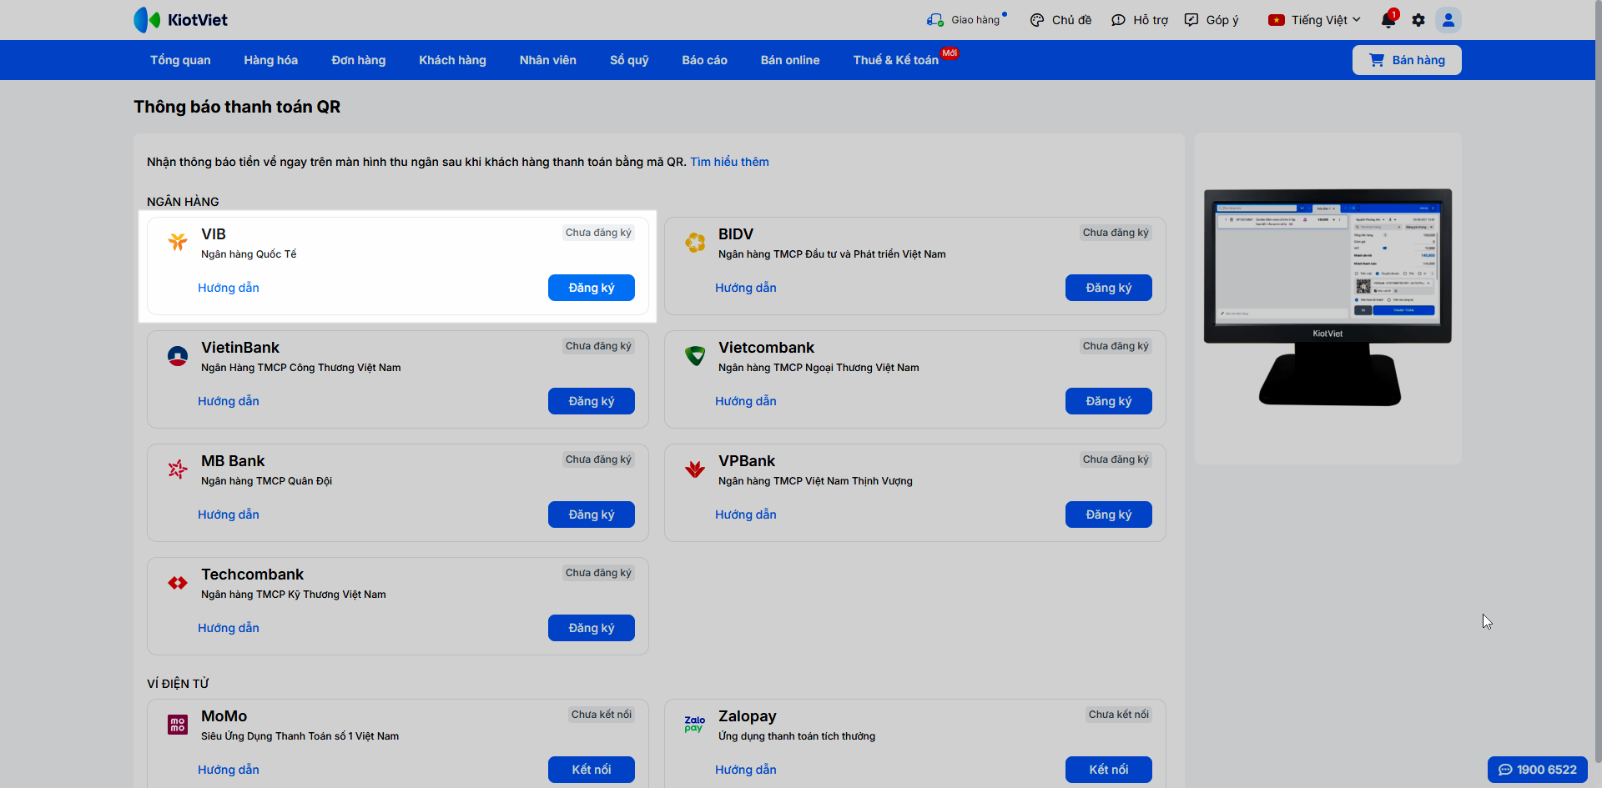The width and height of the screenshot is (1602, 788).
Task: Open MoMo Hướng dẫn guide link
Action: (229, 770)
